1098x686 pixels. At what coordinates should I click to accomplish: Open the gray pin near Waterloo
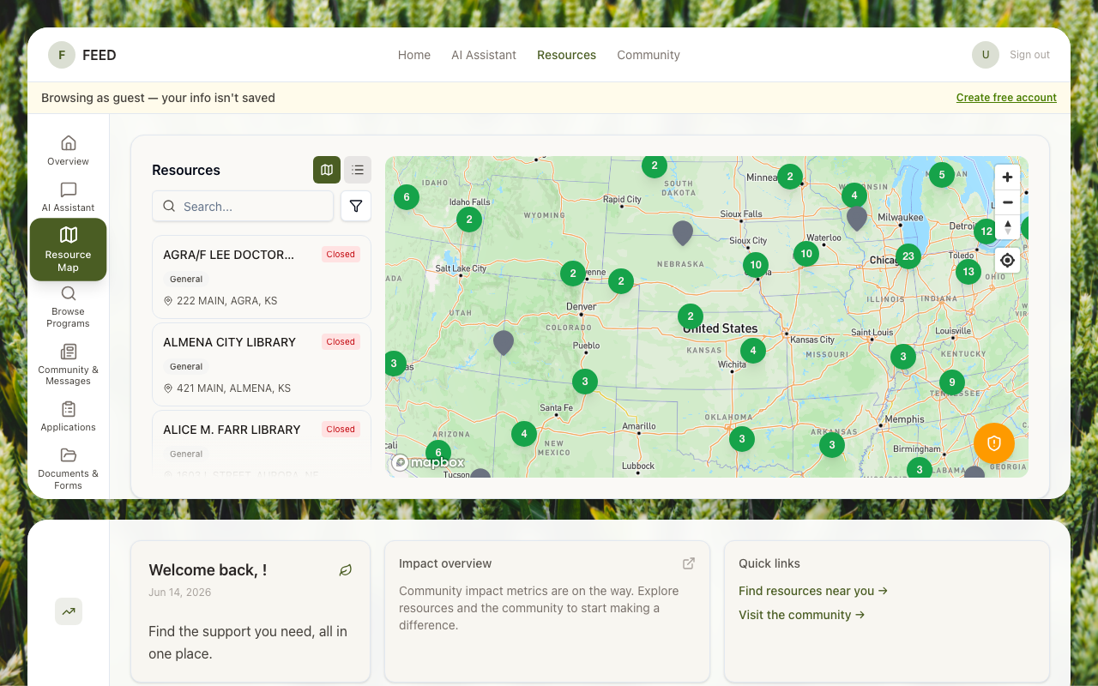[857, 218]
